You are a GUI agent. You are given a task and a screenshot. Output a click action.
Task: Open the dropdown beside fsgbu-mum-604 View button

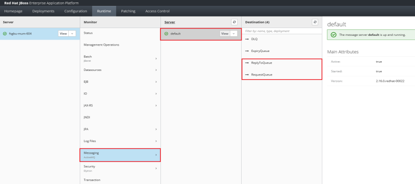pyautogui.click(x=72, y=34)
